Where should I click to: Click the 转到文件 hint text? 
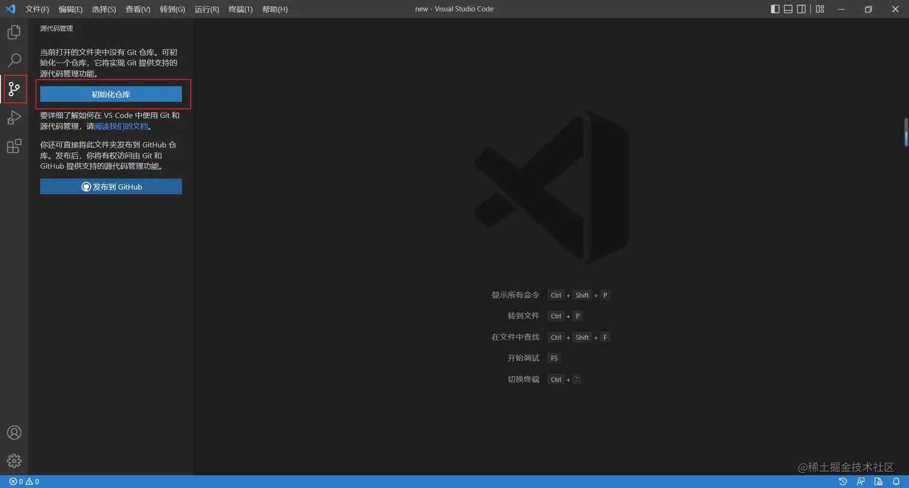point(523,316)
